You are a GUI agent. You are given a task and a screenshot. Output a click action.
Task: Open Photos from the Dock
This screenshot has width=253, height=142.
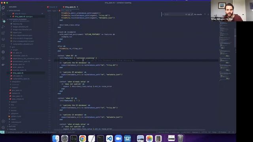point(149,138)
